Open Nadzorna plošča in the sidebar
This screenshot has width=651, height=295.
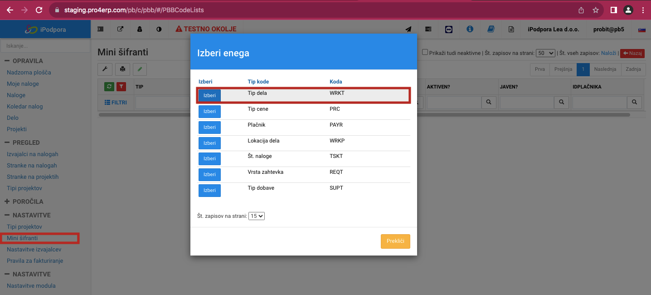(x=29, y=72)
